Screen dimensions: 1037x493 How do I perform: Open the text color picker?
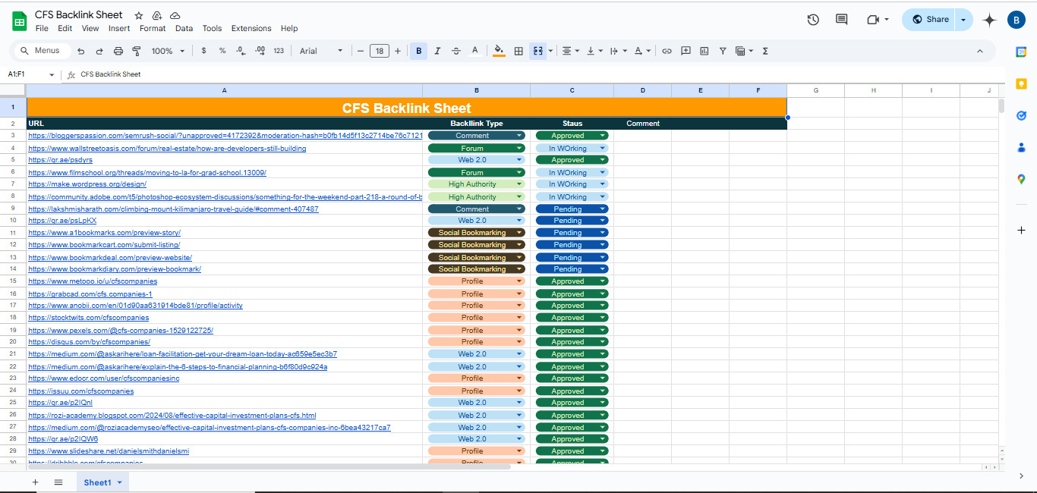click(475, 51)
